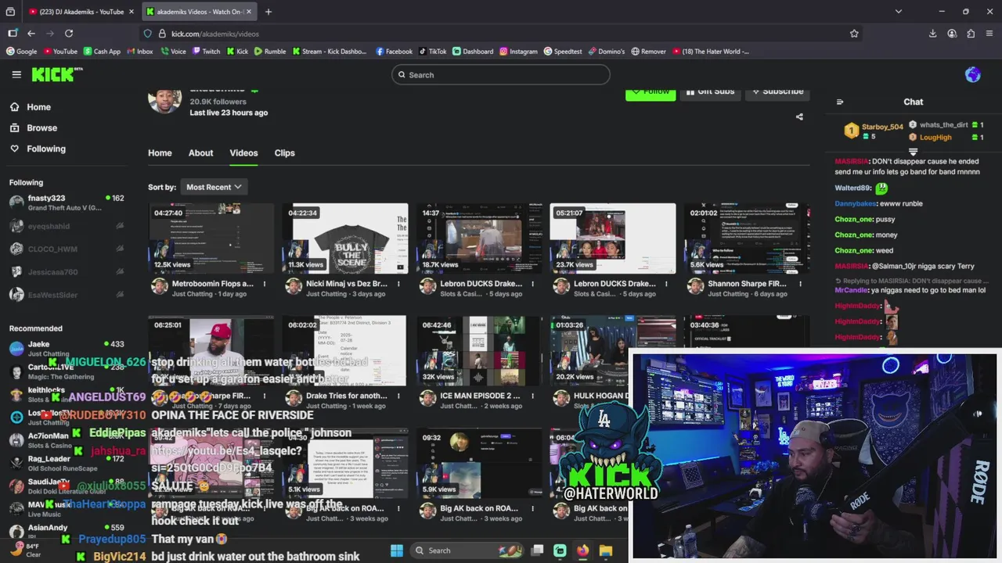
Task: Open options menu for Nicki Minaj video
Action: [x=398, y=284]
